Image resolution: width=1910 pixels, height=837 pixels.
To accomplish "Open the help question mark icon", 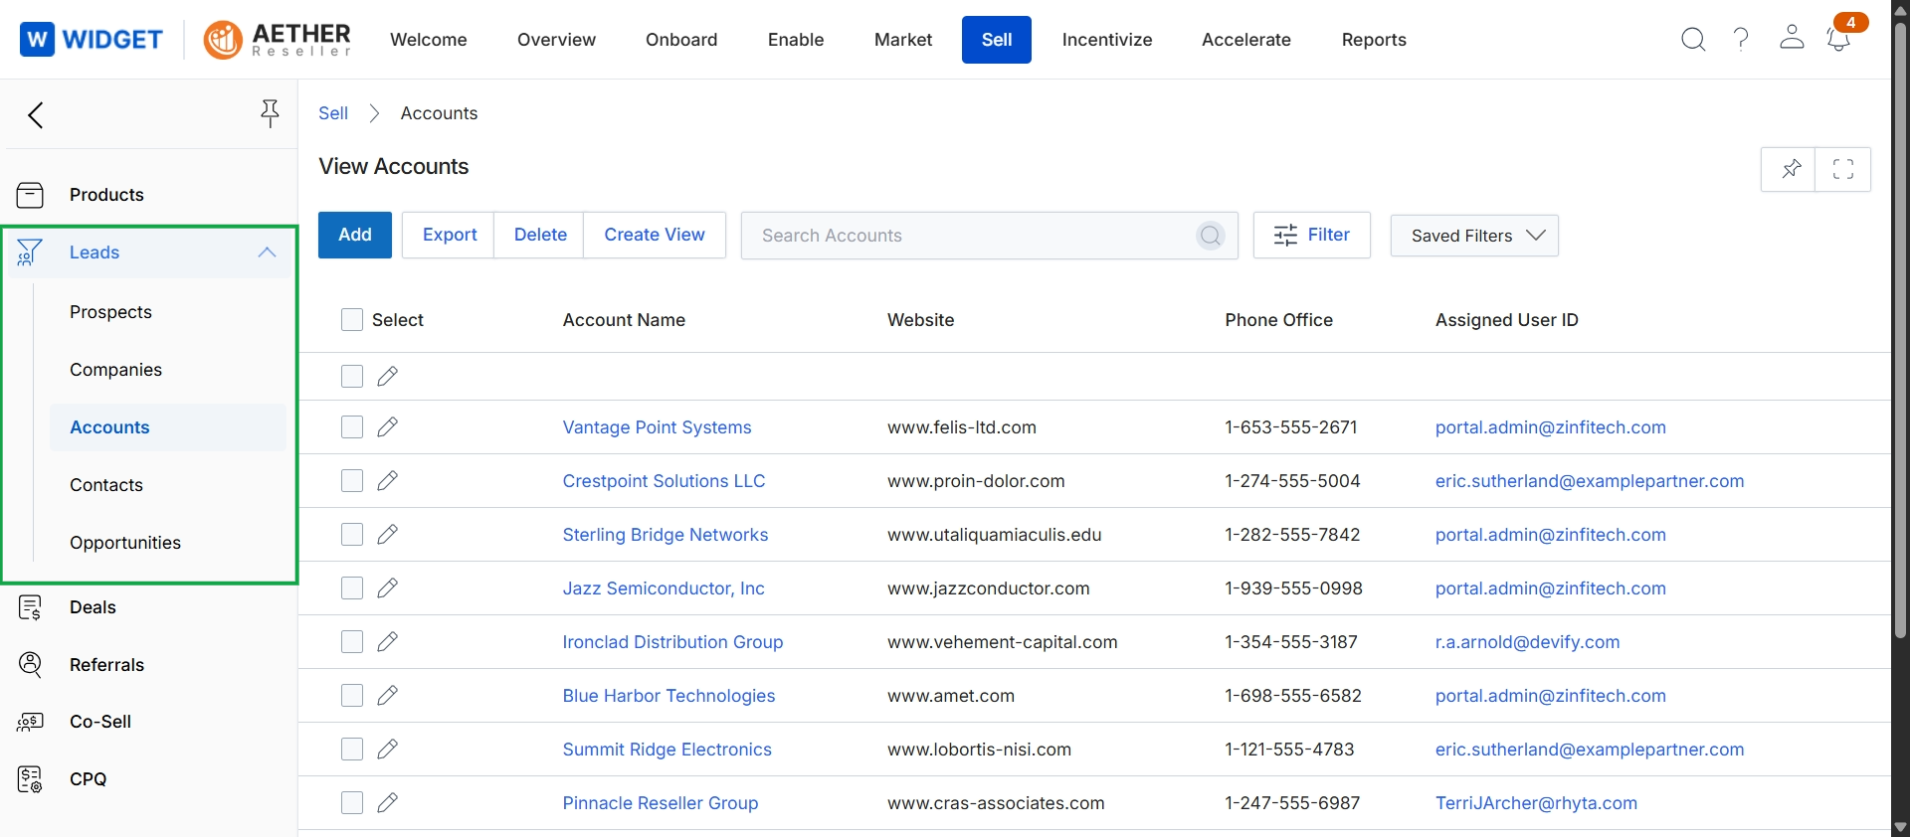I will pos(1741,40).
